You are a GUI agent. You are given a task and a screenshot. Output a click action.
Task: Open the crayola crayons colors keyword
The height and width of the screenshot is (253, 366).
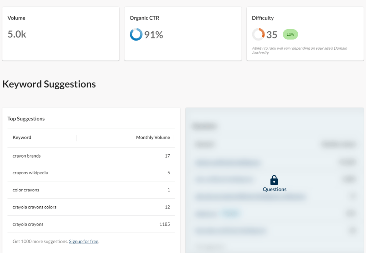(34, 207)
